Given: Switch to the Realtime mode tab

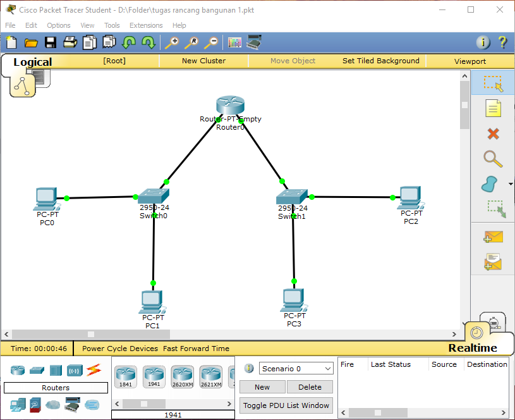Looking at the screenshot, I should [x=473, y=348].
